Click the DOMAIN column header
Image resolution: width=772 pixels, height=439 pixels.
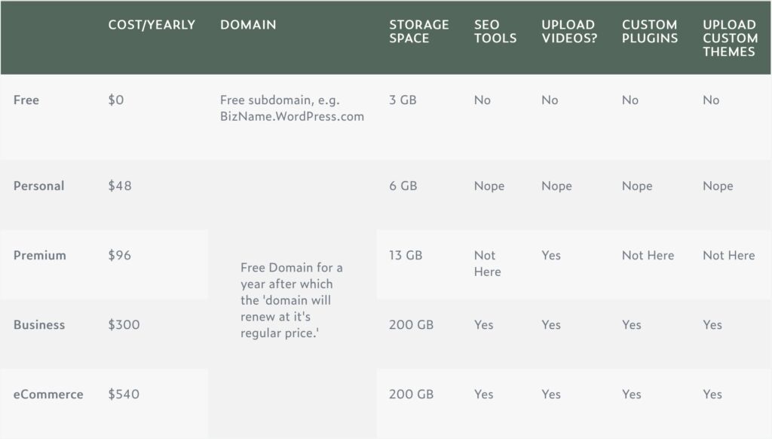point(247,25)
